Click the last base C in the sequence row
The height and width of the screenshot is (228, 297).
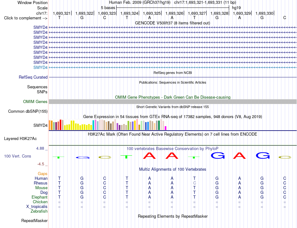pos(284,18)
